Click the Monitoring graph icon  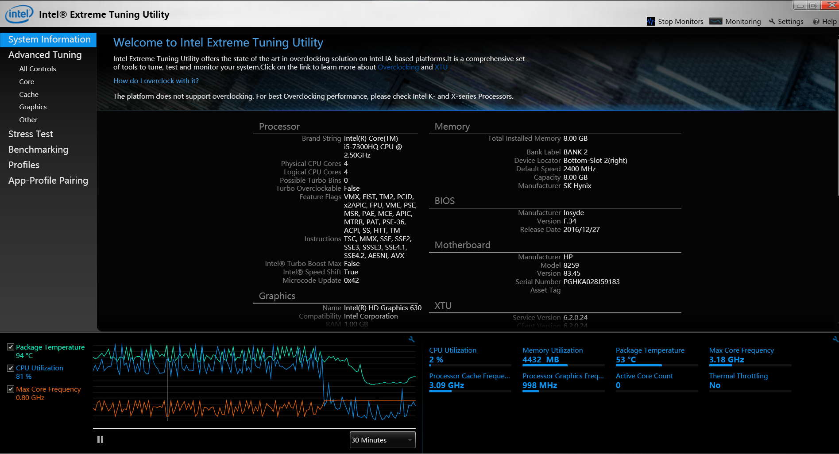point(715,21)
